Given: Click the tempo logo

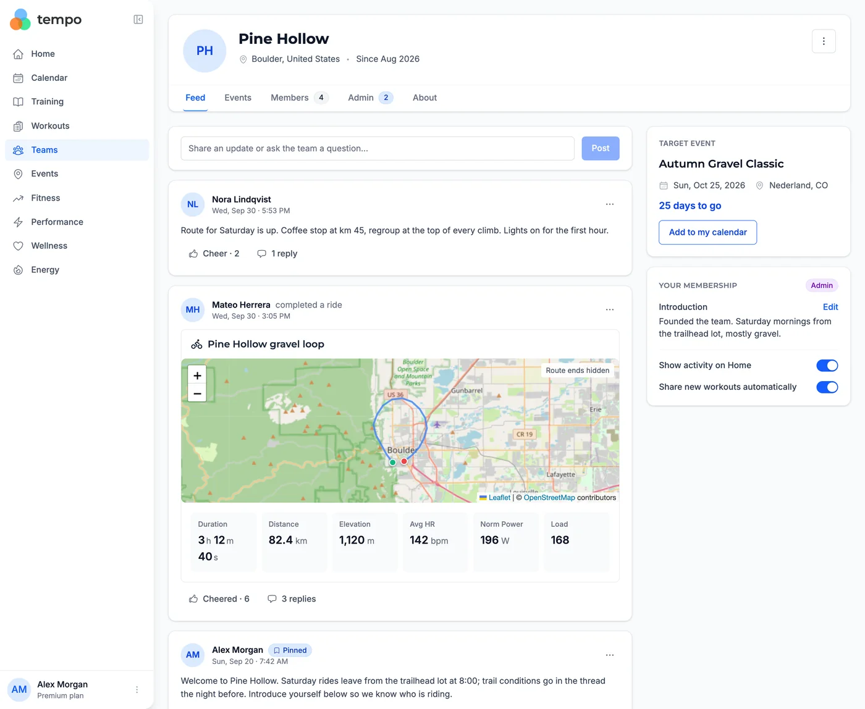Looking at the screenshot, I should pos(46,20).
